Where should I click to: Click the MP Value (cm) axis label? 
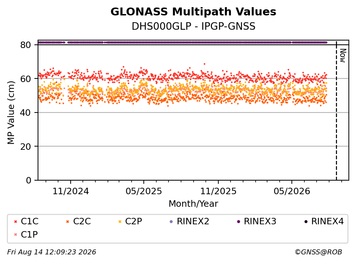coord(11,113)
